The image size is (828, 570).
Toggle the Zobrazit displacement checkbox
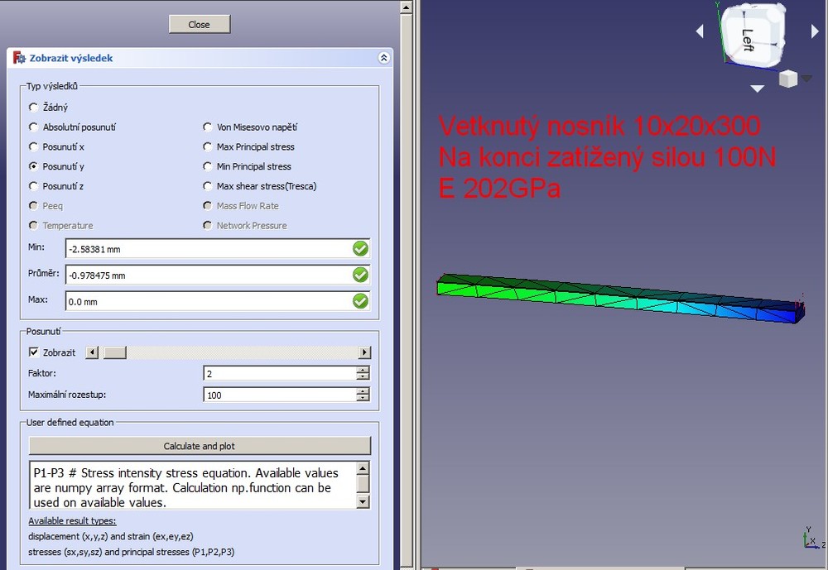[x=34, y=352]
